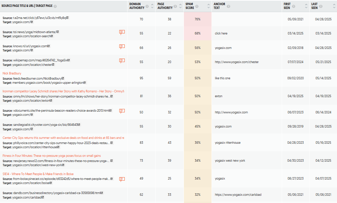Screen dimensions: 337x203
Task: Sort table by Domain Authority arrows
Action: pyautogui.click(x=152, y=6)
